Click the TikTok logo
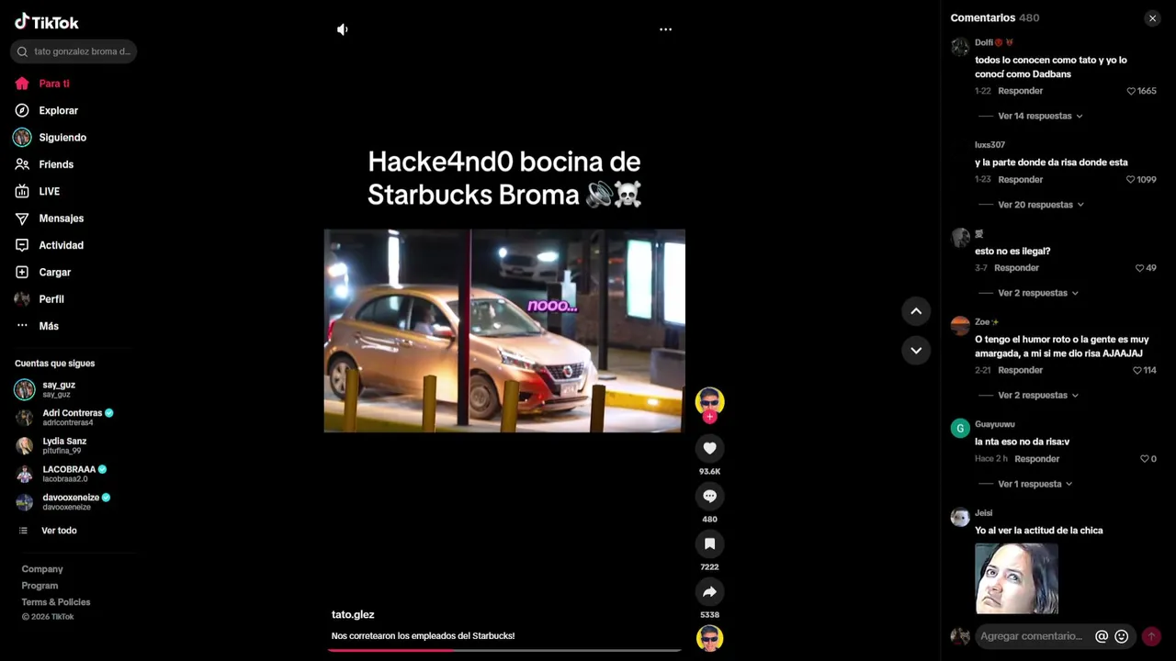Image resolution: width=1176 pixels, height=661 pixels. click(x=47, y=22)
